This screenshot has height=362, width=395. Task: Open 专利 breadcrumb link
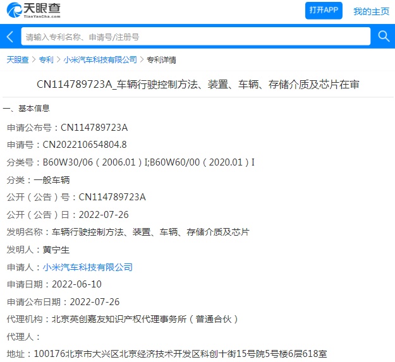pos(46,59)
